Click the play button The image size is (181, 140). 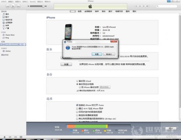pyautogui.click(x=13, y=6)
